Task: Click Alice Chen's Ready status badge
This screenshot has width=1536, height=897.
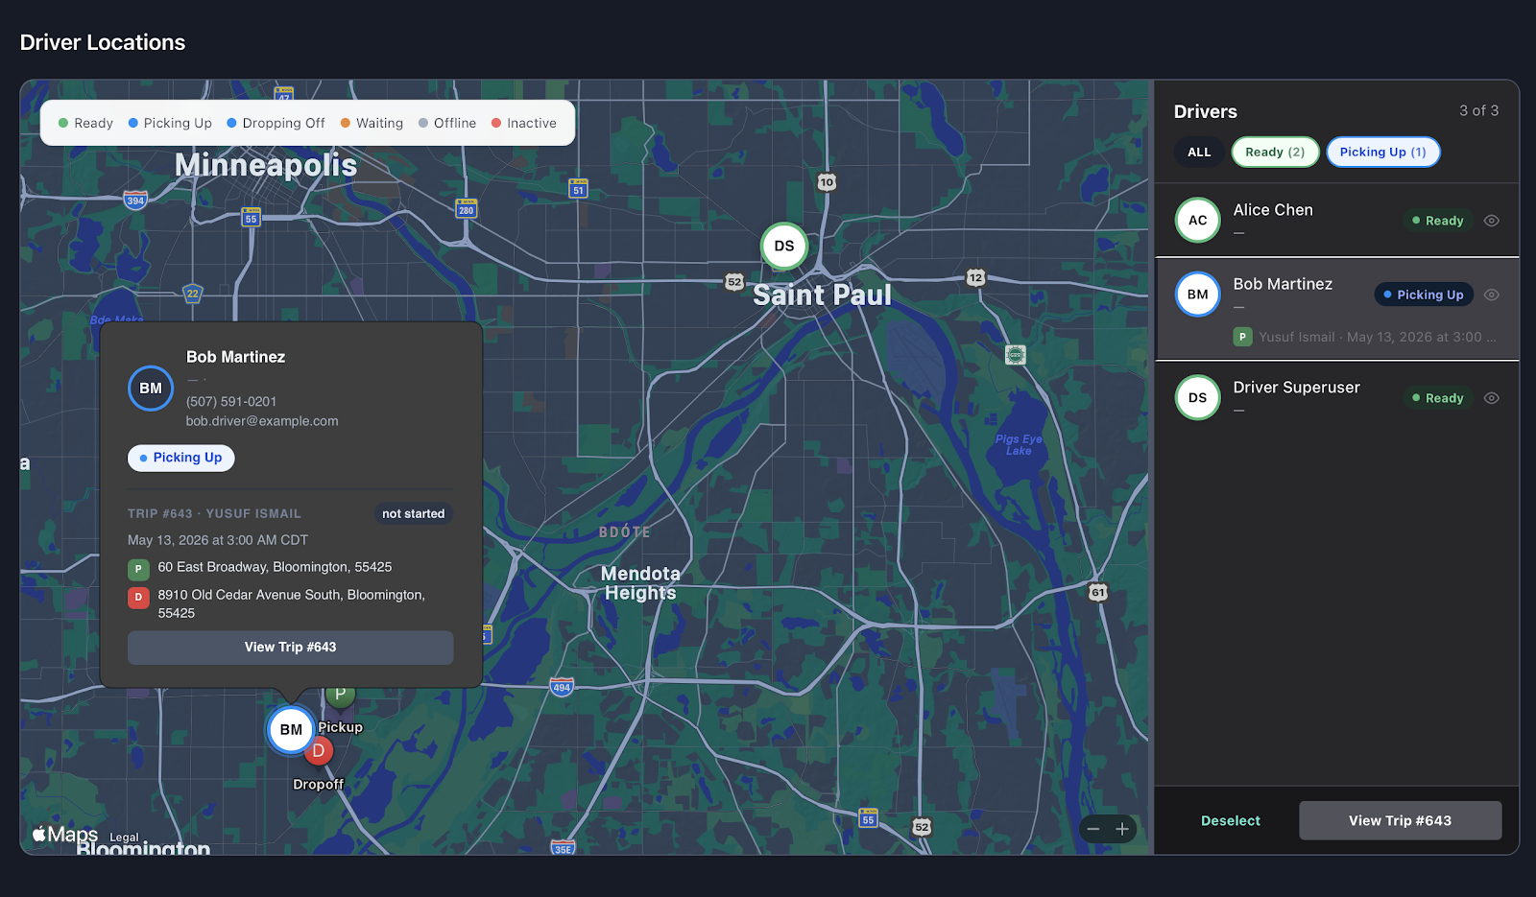Action: coord(1437,221)
